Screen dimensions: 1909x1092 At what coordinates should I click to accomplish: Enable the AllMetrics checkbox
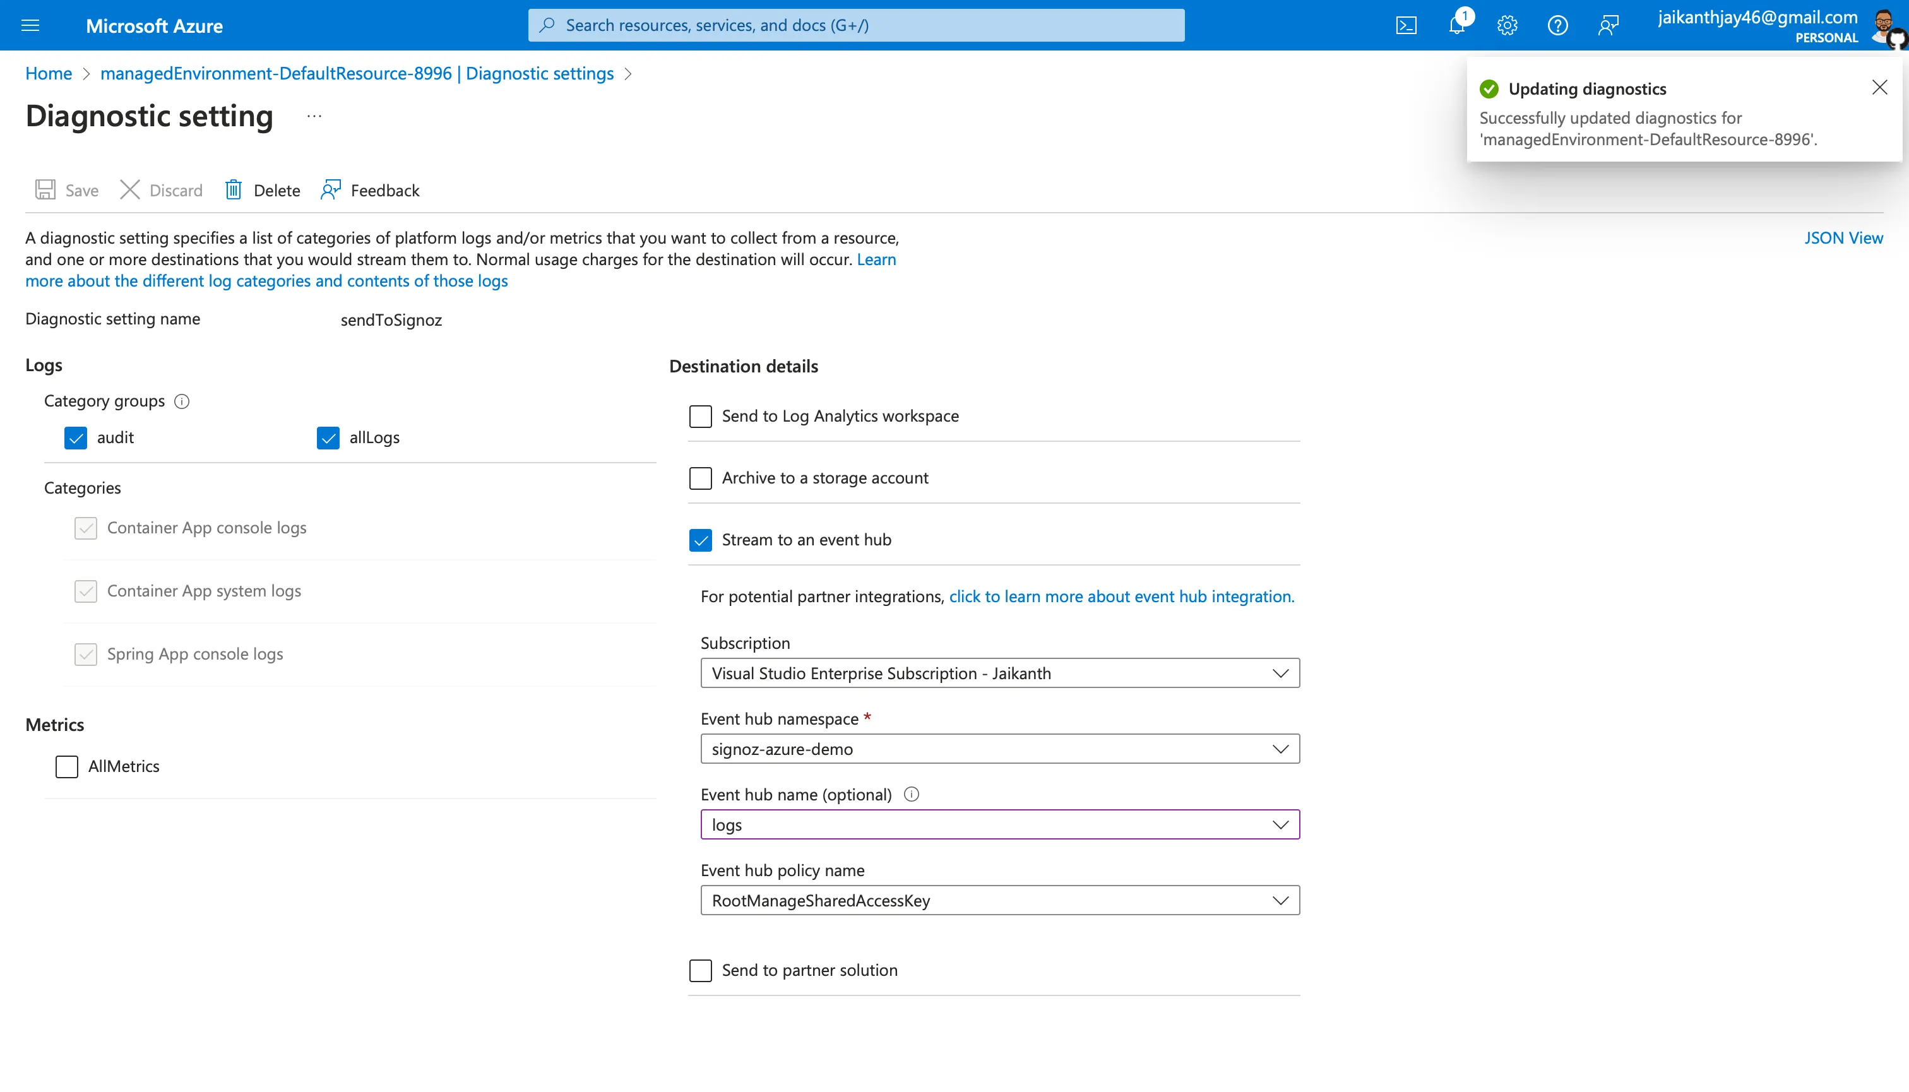click(67, 766)
